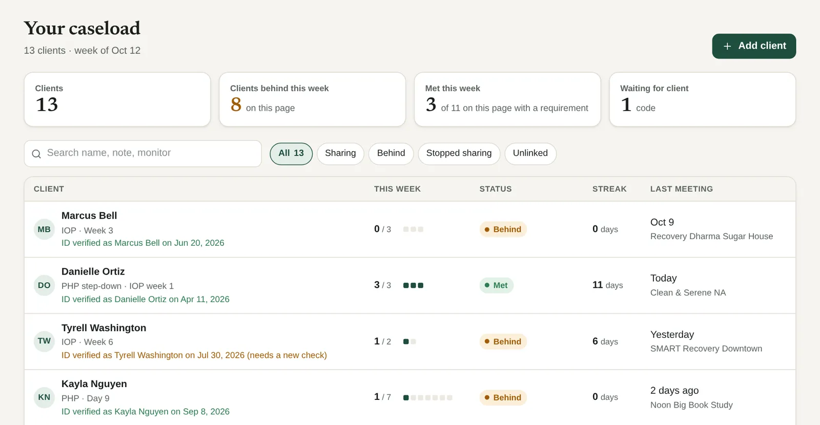Click Marcus Bell's Behind status badge
Viewport: 820px width, 425px height.
point(503,229)
